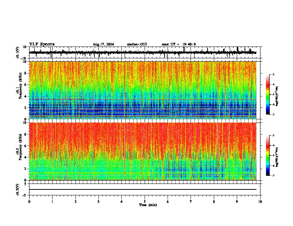Click the '-10' tick of ch.1(V) waveform

(24, 58)
